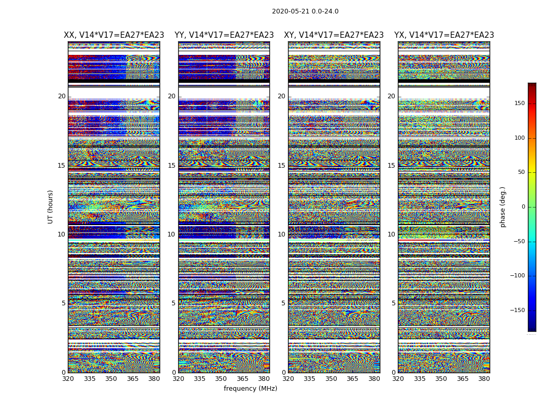Click the '365' frequency tick under YX panel
544x414 pixels.
tap(463, 379)
